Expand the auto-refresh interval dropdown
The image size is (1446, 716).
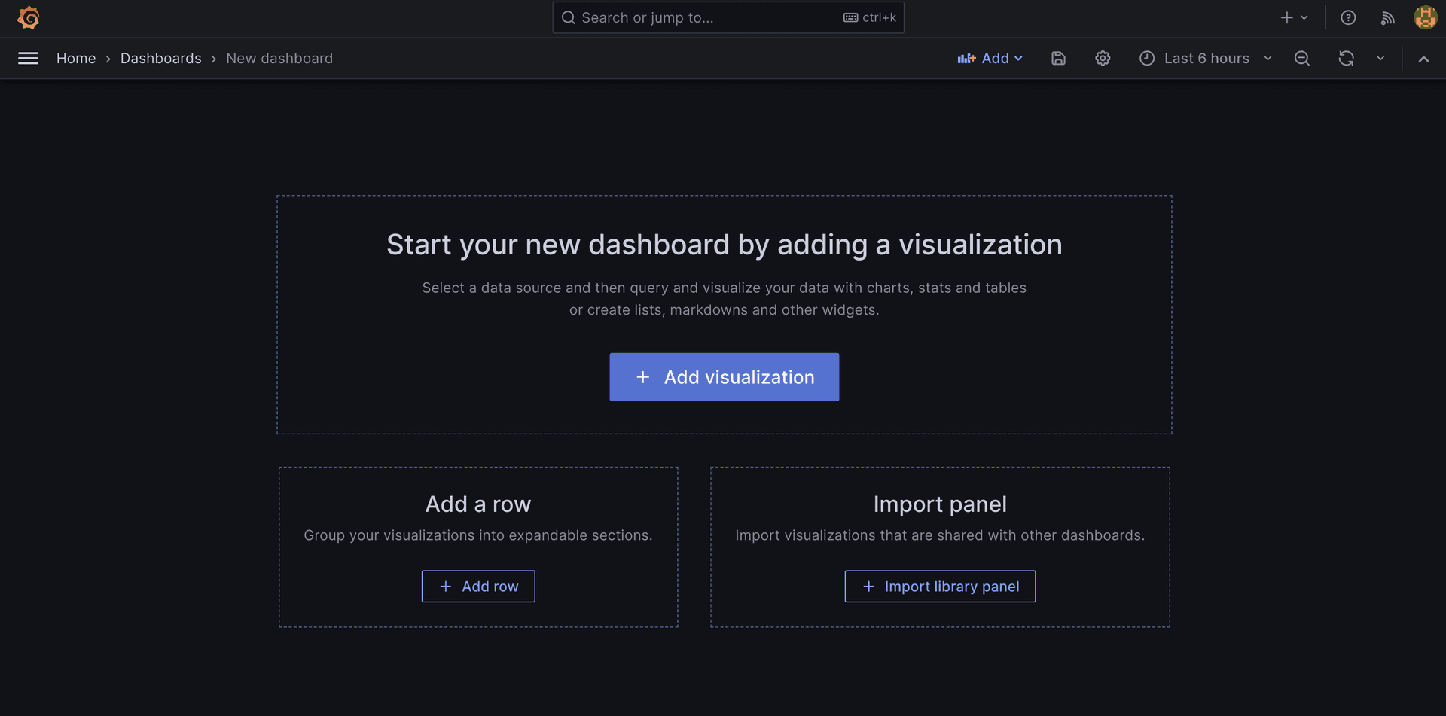pyautogui.click(x=1380, y=59)
